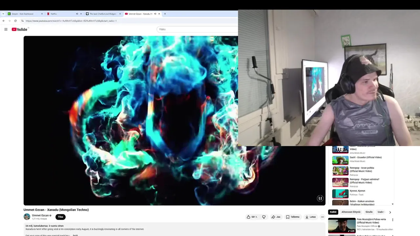The image size is (420, 236).
Task: Share the video with Jaa
Action: click(x=276, y=217)
